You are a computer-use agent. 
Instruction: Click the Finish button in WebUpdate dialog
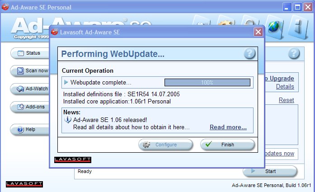click(227, 145)
